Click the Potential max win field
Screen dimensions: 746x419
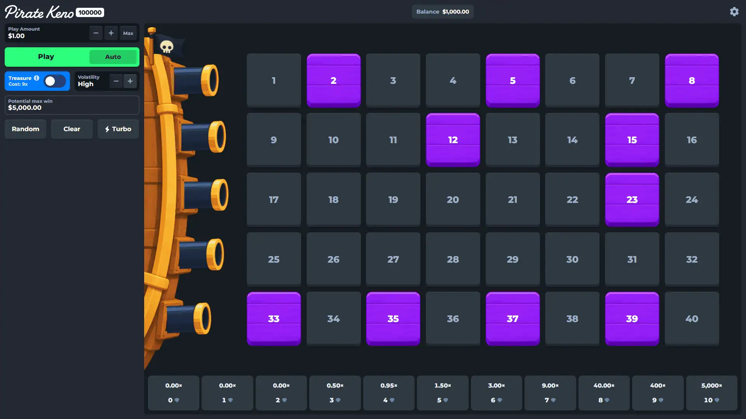[72, 105]
